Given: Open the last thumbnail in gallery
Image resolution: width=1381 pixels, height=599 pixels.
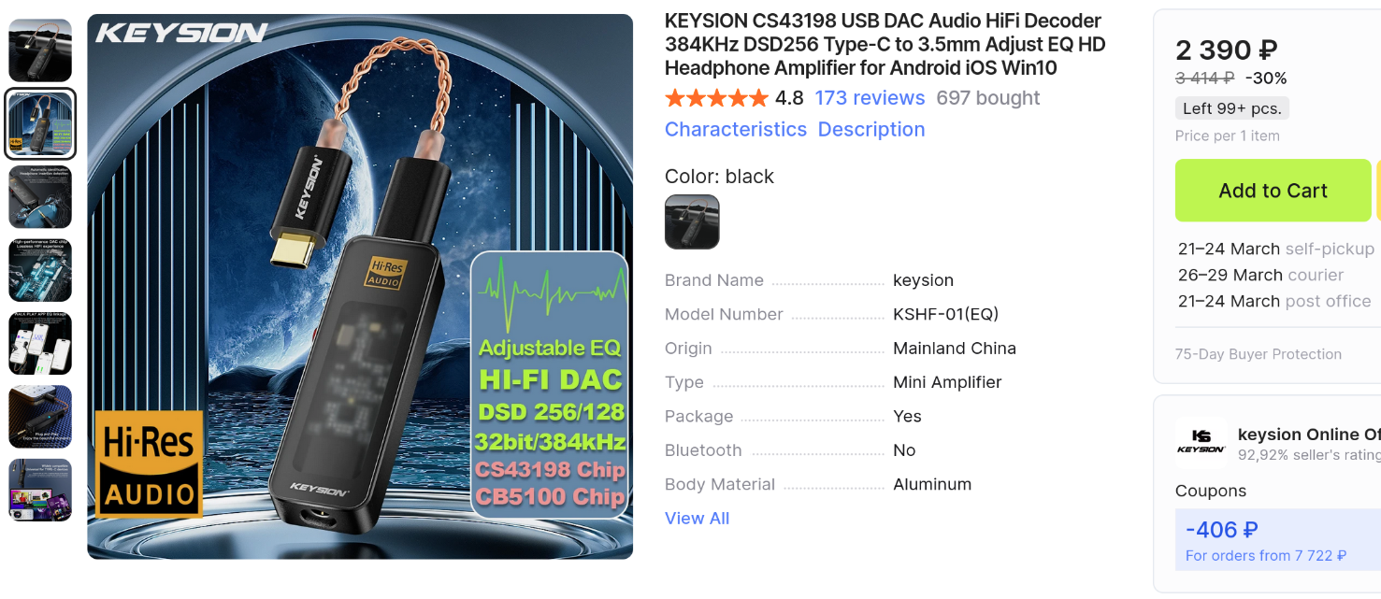Looking at the screenshot, I should (x=40, y=490).
